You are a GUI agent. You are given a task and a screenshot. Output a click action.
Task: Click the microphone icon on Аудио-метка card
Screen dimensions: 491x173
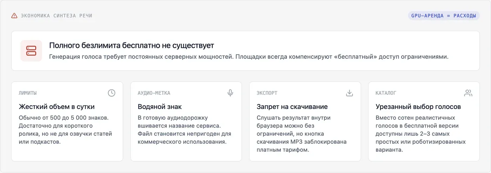coord(230,93)
